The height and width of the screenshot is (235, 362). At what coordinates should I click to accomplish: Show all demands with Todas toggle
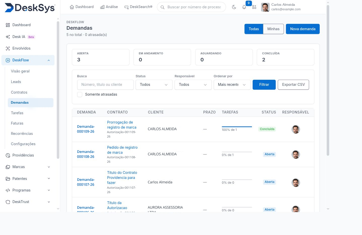(254, 29)
